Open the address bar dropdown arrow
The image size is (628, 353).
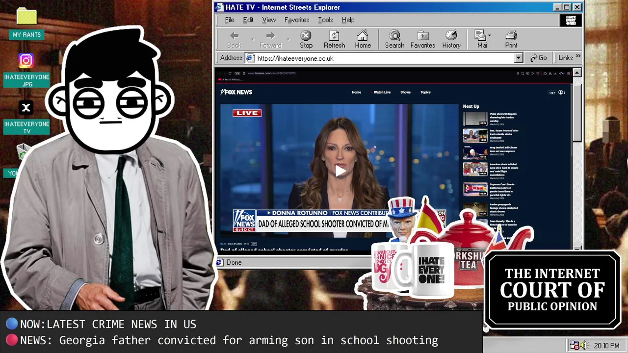click(519, 58)
